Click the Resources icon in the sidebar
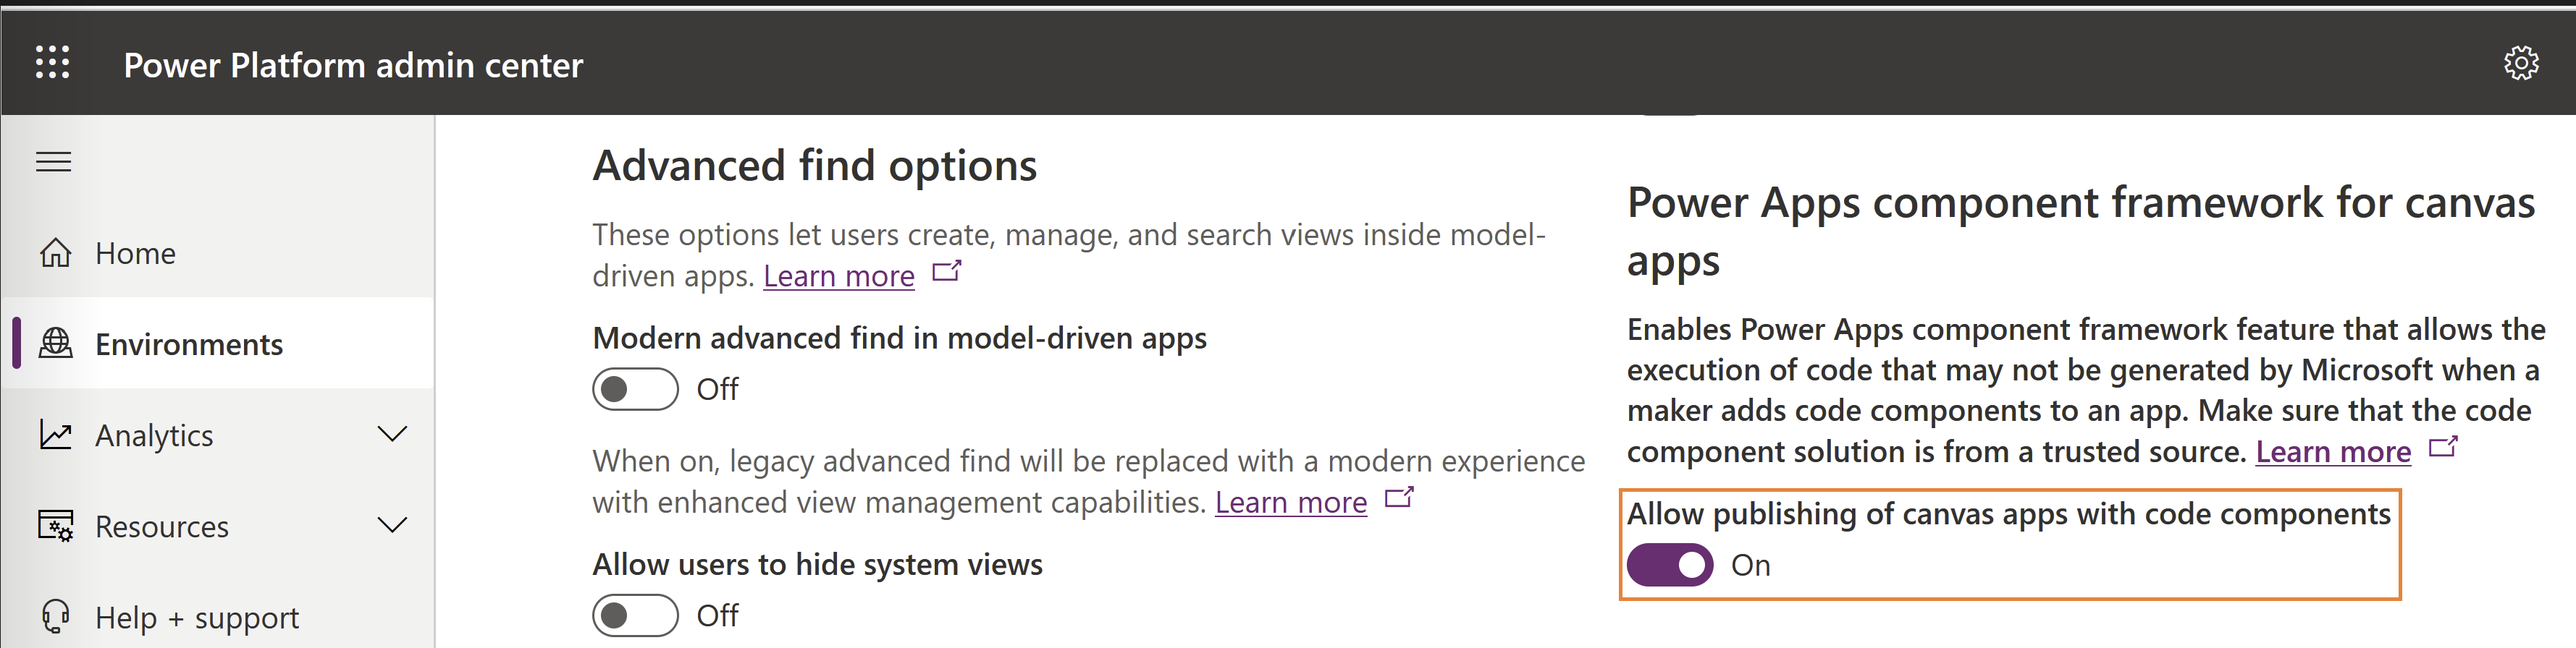 [55, 525]
